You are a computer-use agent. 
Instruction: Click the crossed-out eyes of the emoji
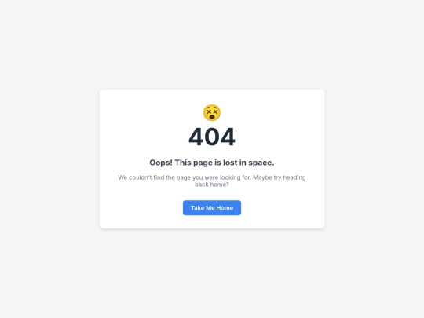tap(212, 111)
